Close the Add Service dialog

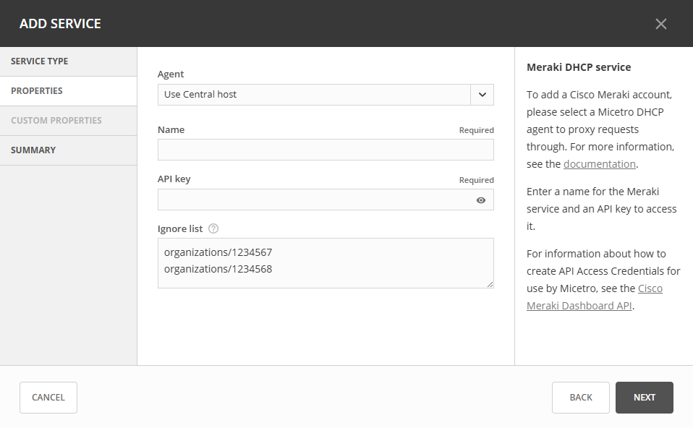[660, 24]
